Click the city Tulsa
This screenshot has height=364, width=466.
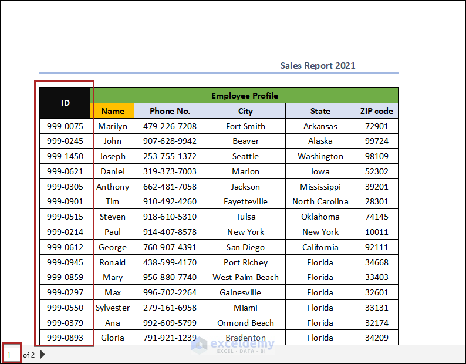point(245,217)
